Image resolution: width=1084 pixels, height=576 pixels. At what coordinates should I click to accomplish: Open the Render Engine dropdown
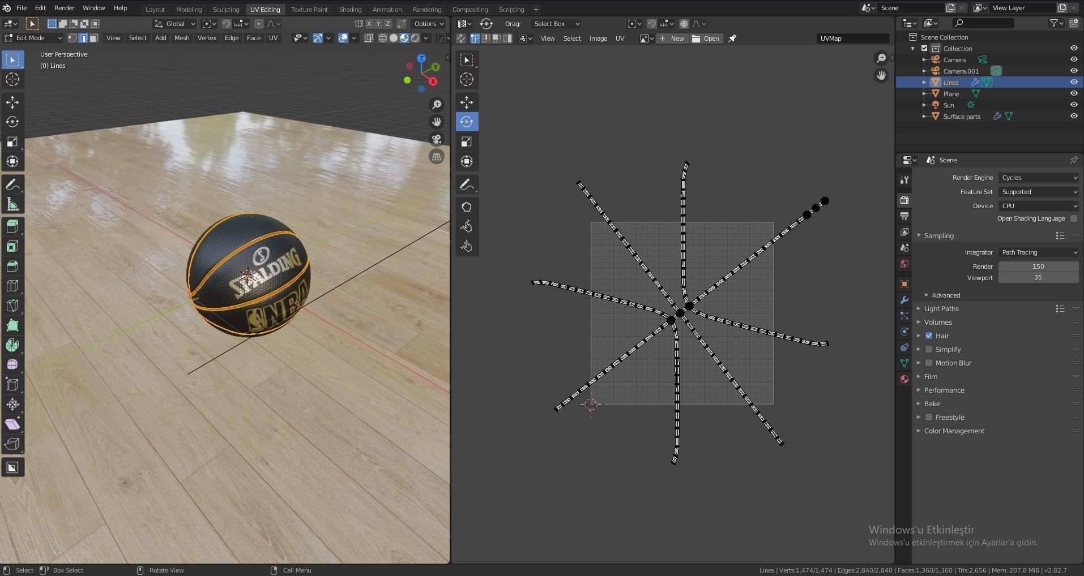coord(1038,178)
